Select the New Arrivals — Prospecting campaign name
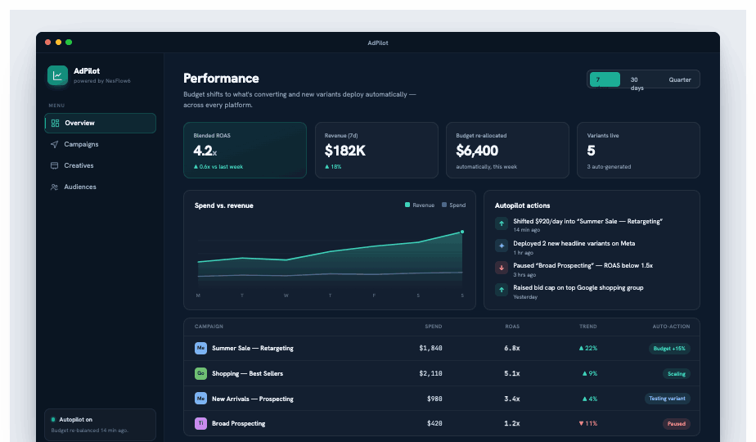Screen dimensions: 756x442 [x=253, y=399]
